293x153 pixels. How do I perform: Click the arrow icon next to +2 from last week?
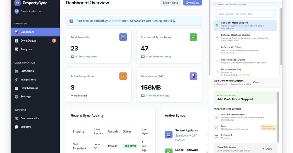click(73, 56)
